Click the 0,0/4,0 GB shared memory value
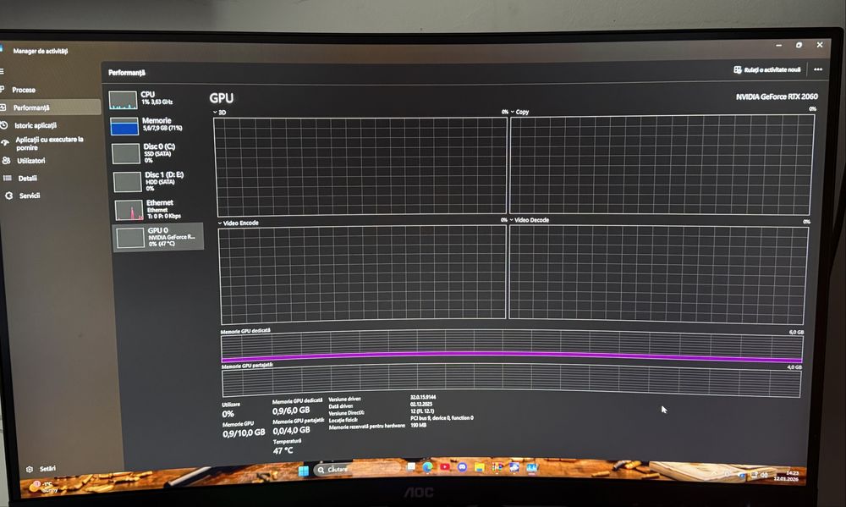 click(x=291, y=430)
